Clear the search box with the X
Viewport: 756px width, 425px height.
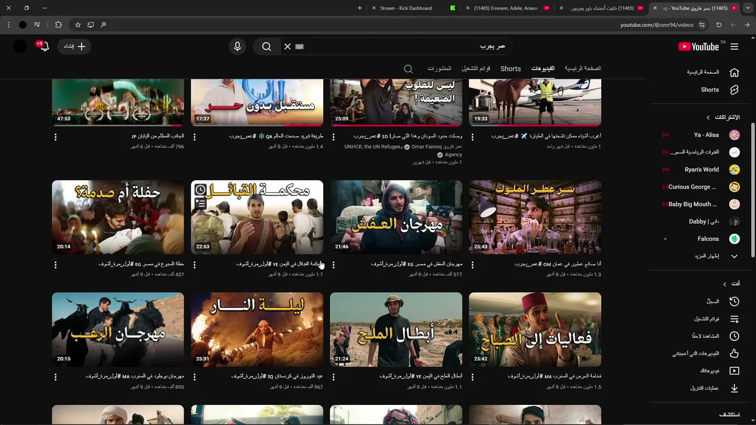(x=288, y=47)
